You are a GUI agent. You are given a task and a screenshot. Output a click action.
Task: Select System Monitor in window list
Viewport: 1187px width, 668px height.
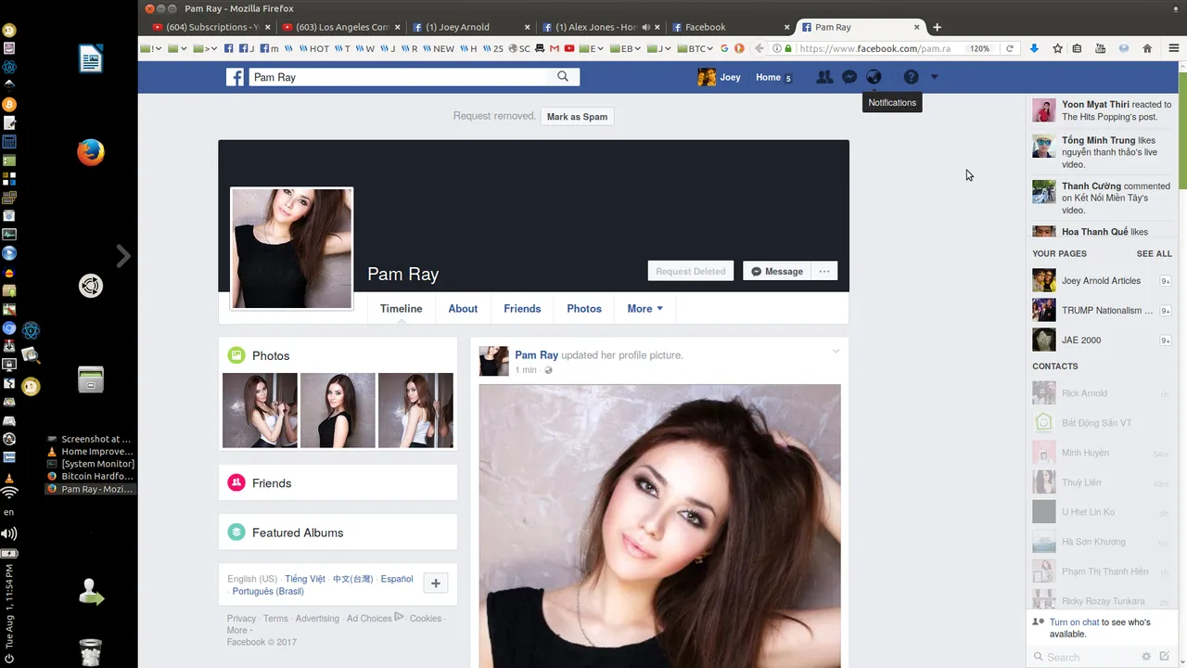coord(93,464)
